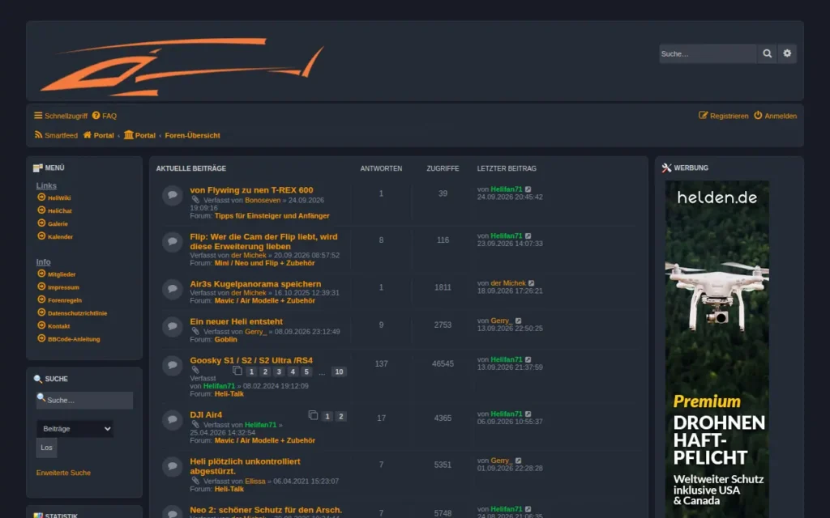Viewport: 830px width, 518px height.
Task: Click the wrench icon beside the Werbung heading
Action: point(666,168)
